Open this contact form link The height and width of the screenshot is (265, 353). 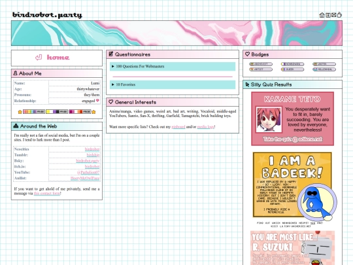pyautogui.click(x=47, y=193)
